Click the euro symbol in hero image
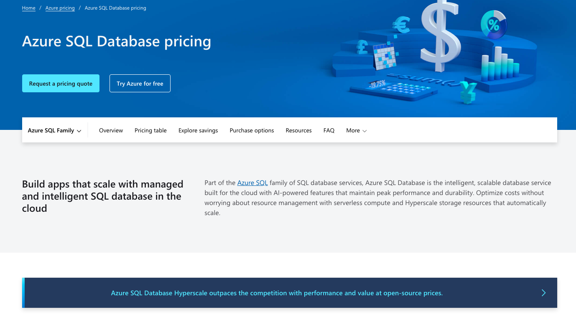The height and width of the screenshot is (322, 576). click(x=401, y=26)
